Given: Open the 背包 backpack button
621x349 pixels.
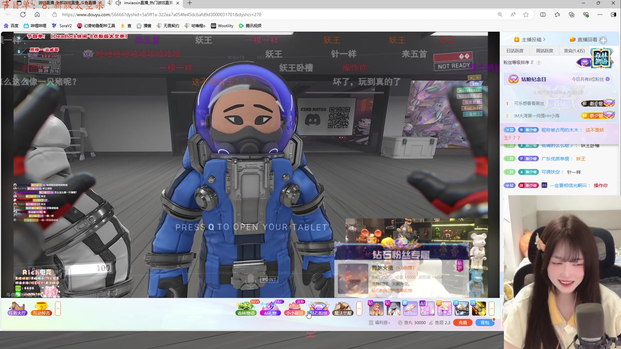Looking at the screenshot, I should [485, 323].
